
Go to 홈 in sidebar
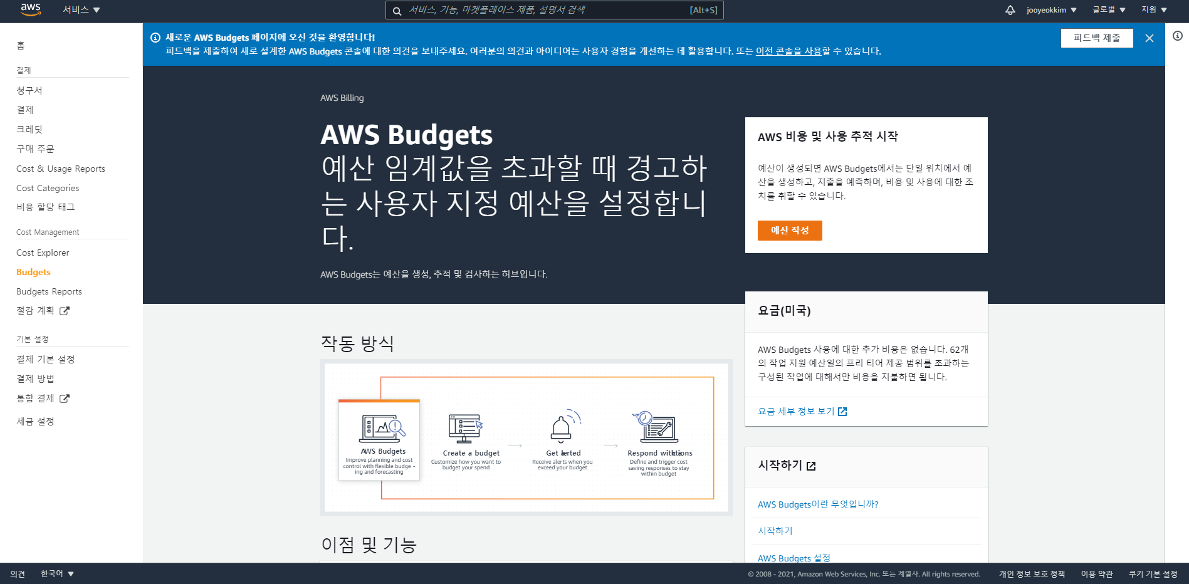click(x=21, y=46)
